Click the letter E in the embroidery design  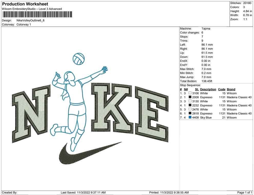pos(152,115)
